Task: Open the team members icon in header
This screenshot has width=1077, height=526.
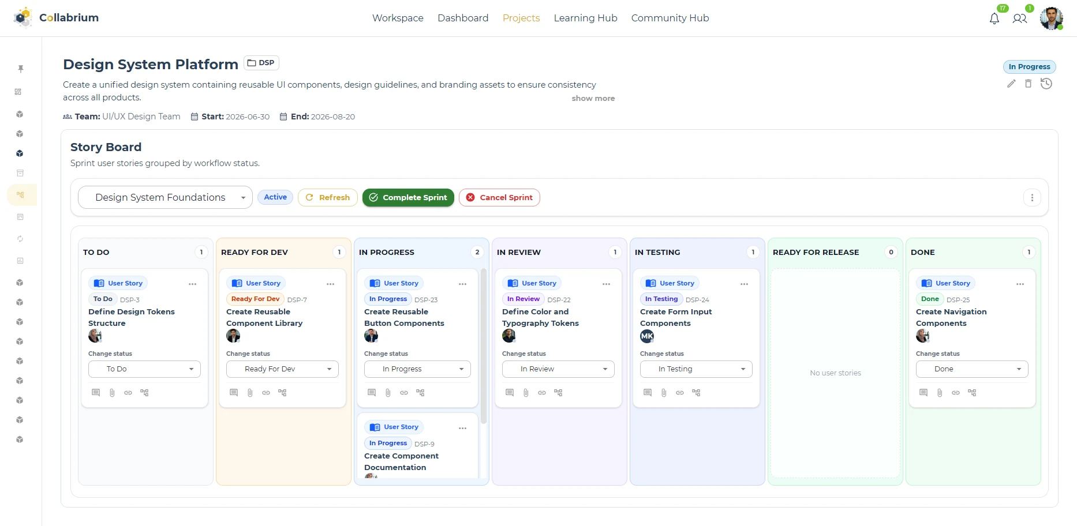Action: (x=1020, y=18)
